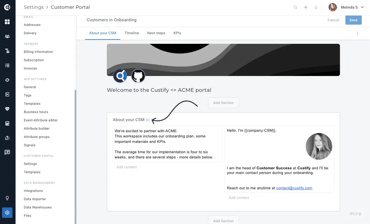Open the Next steps tab

pos(156,33)
